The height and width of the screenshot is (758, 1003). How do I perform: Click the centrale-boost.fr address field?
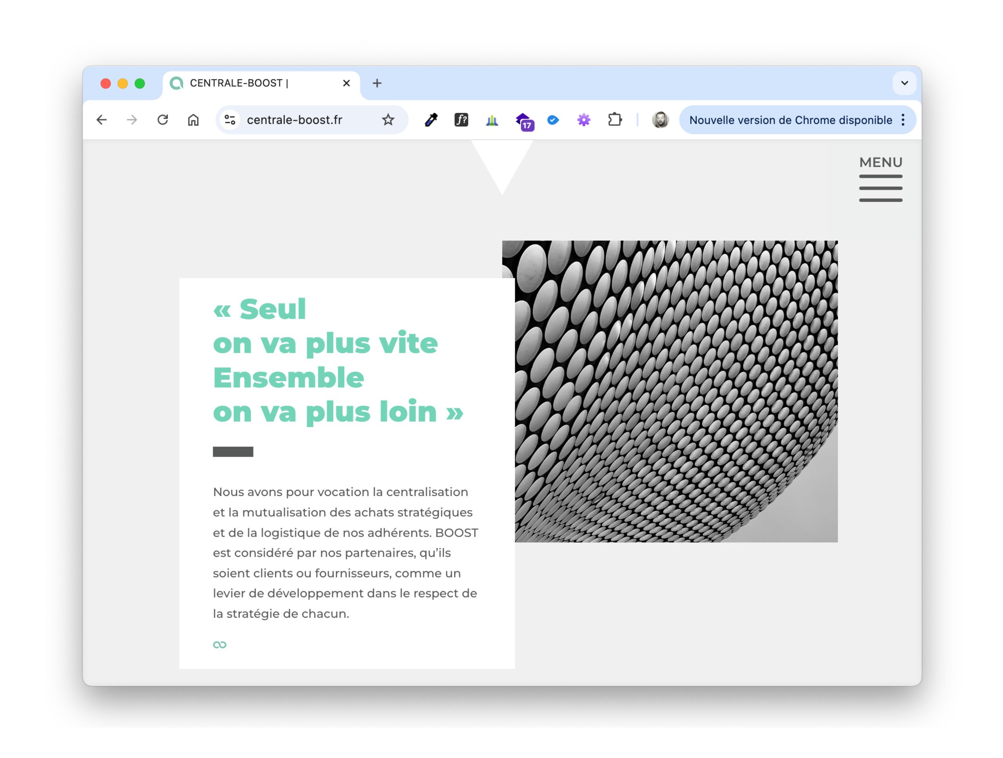coord(311,120)
